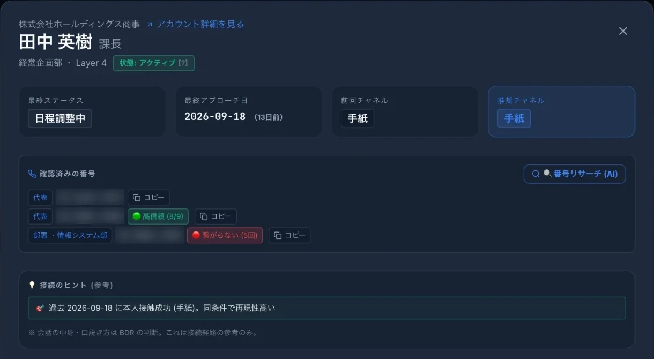
Task: Copy the 情報システム部 department number
Action: click(289, 235)
